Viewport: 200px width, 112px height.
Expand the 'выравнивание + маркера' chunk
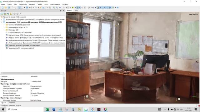(2, 20)
